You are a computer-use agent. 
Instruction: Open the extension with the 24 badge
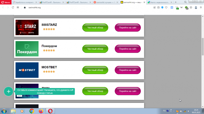tap(186, 8)
